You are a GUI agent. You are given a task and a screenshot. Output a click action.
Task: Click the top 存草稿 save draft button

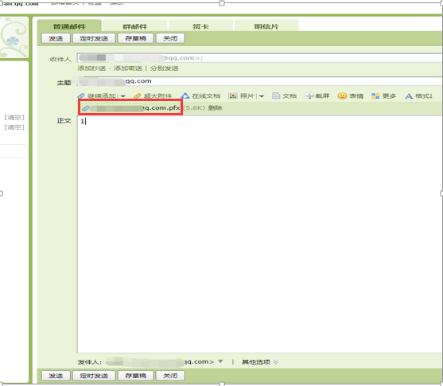click(136, 38)
